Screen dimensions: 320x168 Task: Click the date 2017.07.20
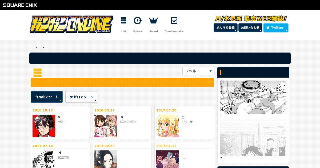[x=166, y=110]
